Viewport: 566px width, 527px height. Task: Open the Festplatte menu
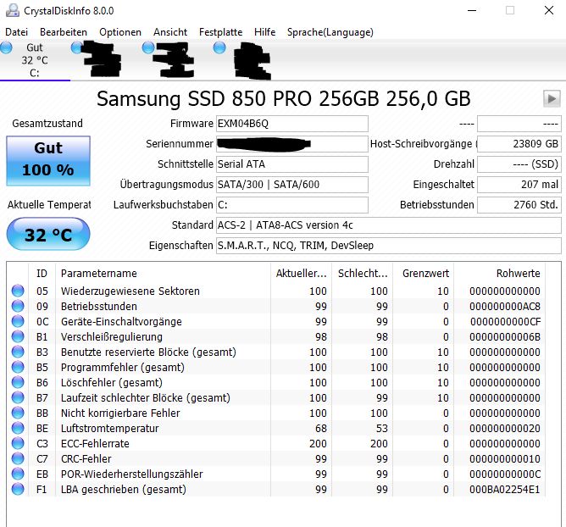pyautogui.click(x=220, y=32)
